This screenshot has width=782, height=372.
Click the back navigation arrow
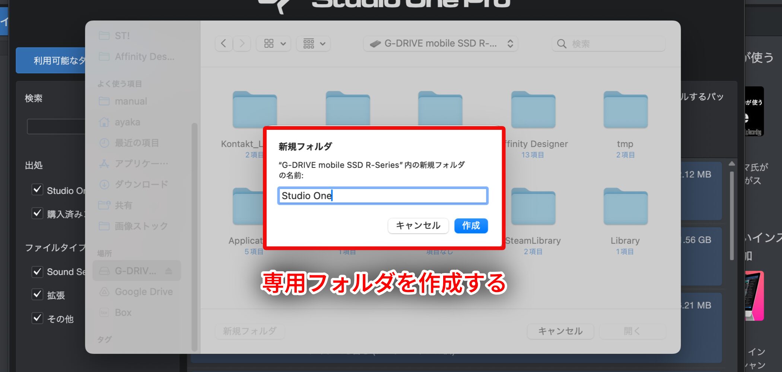pyautogui.click(x=224, y=44)
